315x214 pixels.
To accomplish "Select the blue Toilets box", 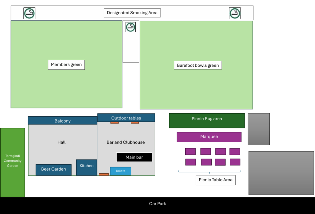I will pos(120,171).
